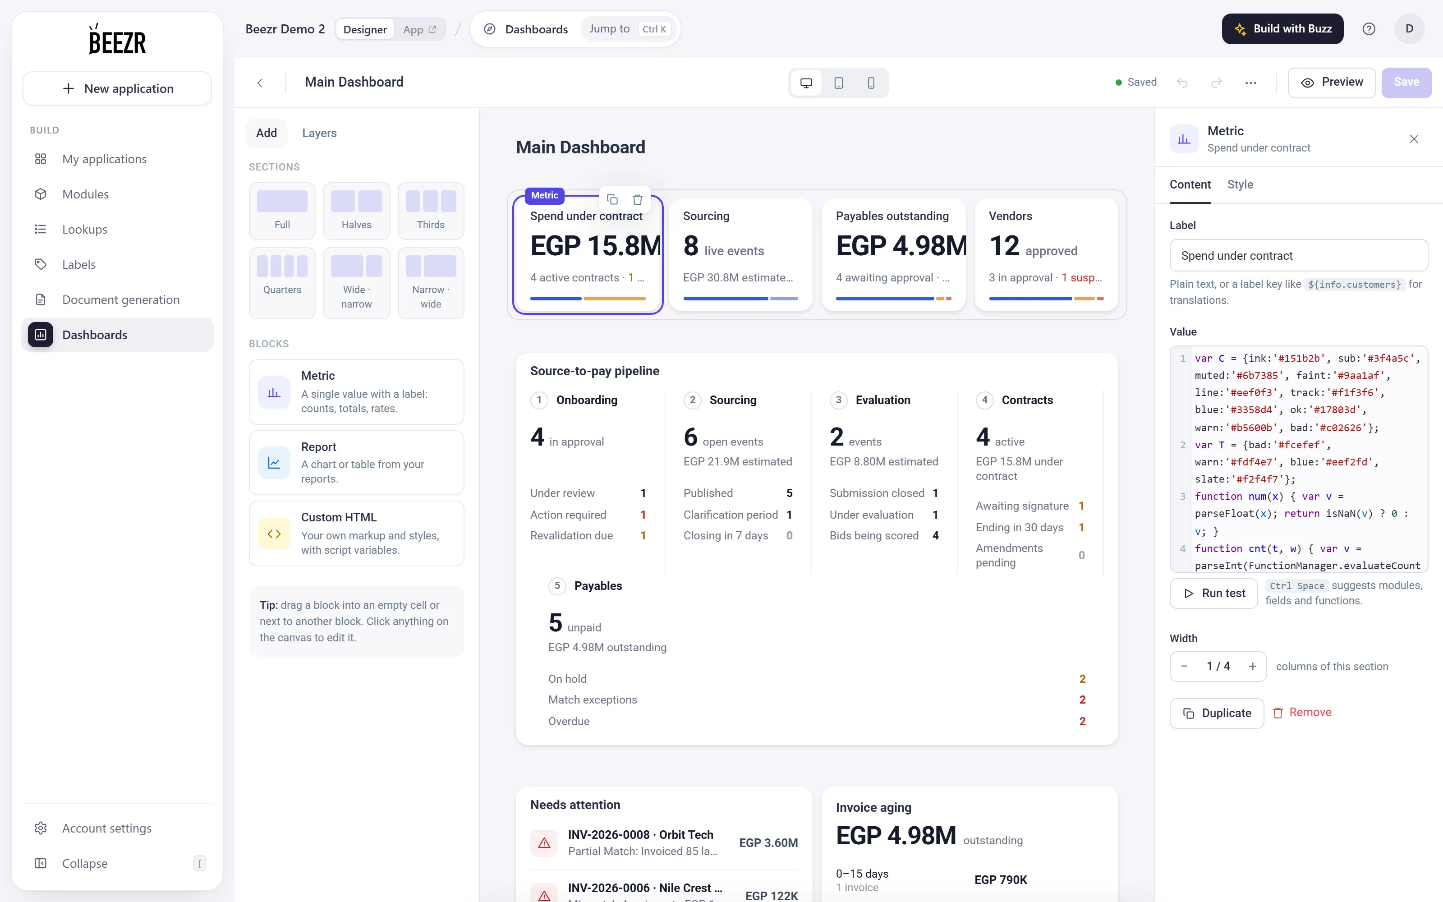Viewport: 1443px width, 902px height.
Task: Click the Label input field
Action: point(1298,255)
